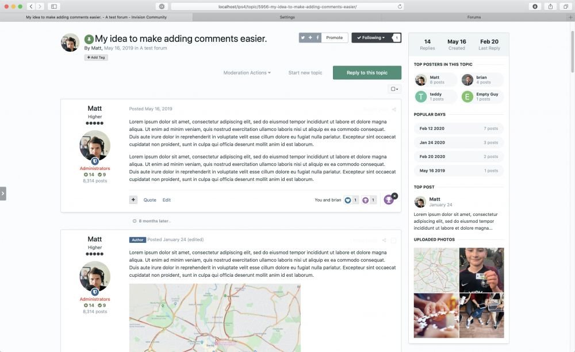Click the pinned topic badge icon
Screen dimensions: 575x352
coord(89,39)
